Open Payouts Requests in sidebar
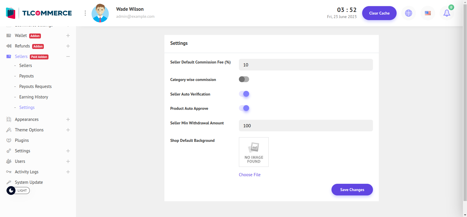This screenshot has height=217, width=467. [x=35, y=87]
